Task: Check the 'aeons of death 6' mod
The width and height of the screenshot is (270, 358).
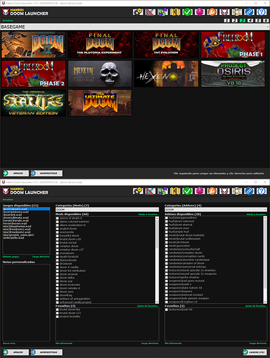Action: (x=57, y=218)
